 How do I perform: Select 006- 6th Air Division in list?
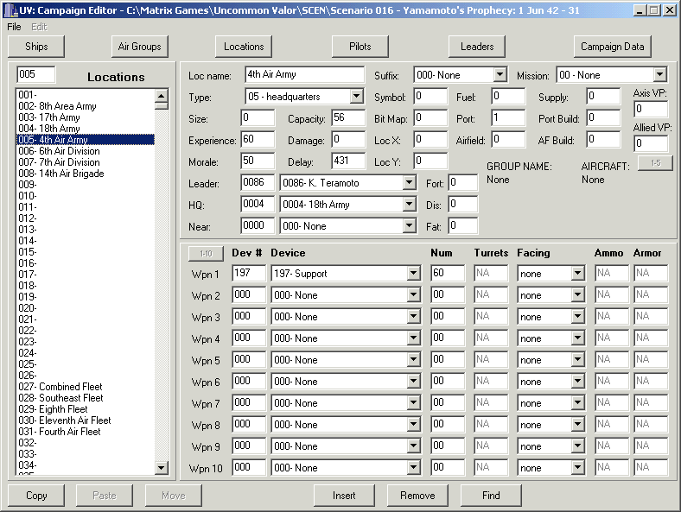coord(85,151)
